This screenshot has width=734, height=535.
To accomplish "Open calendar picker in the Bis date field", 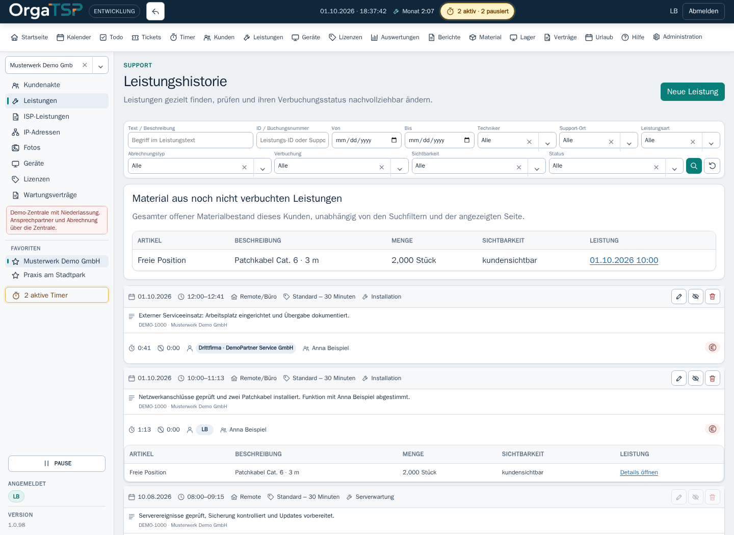I will [467, 140].
